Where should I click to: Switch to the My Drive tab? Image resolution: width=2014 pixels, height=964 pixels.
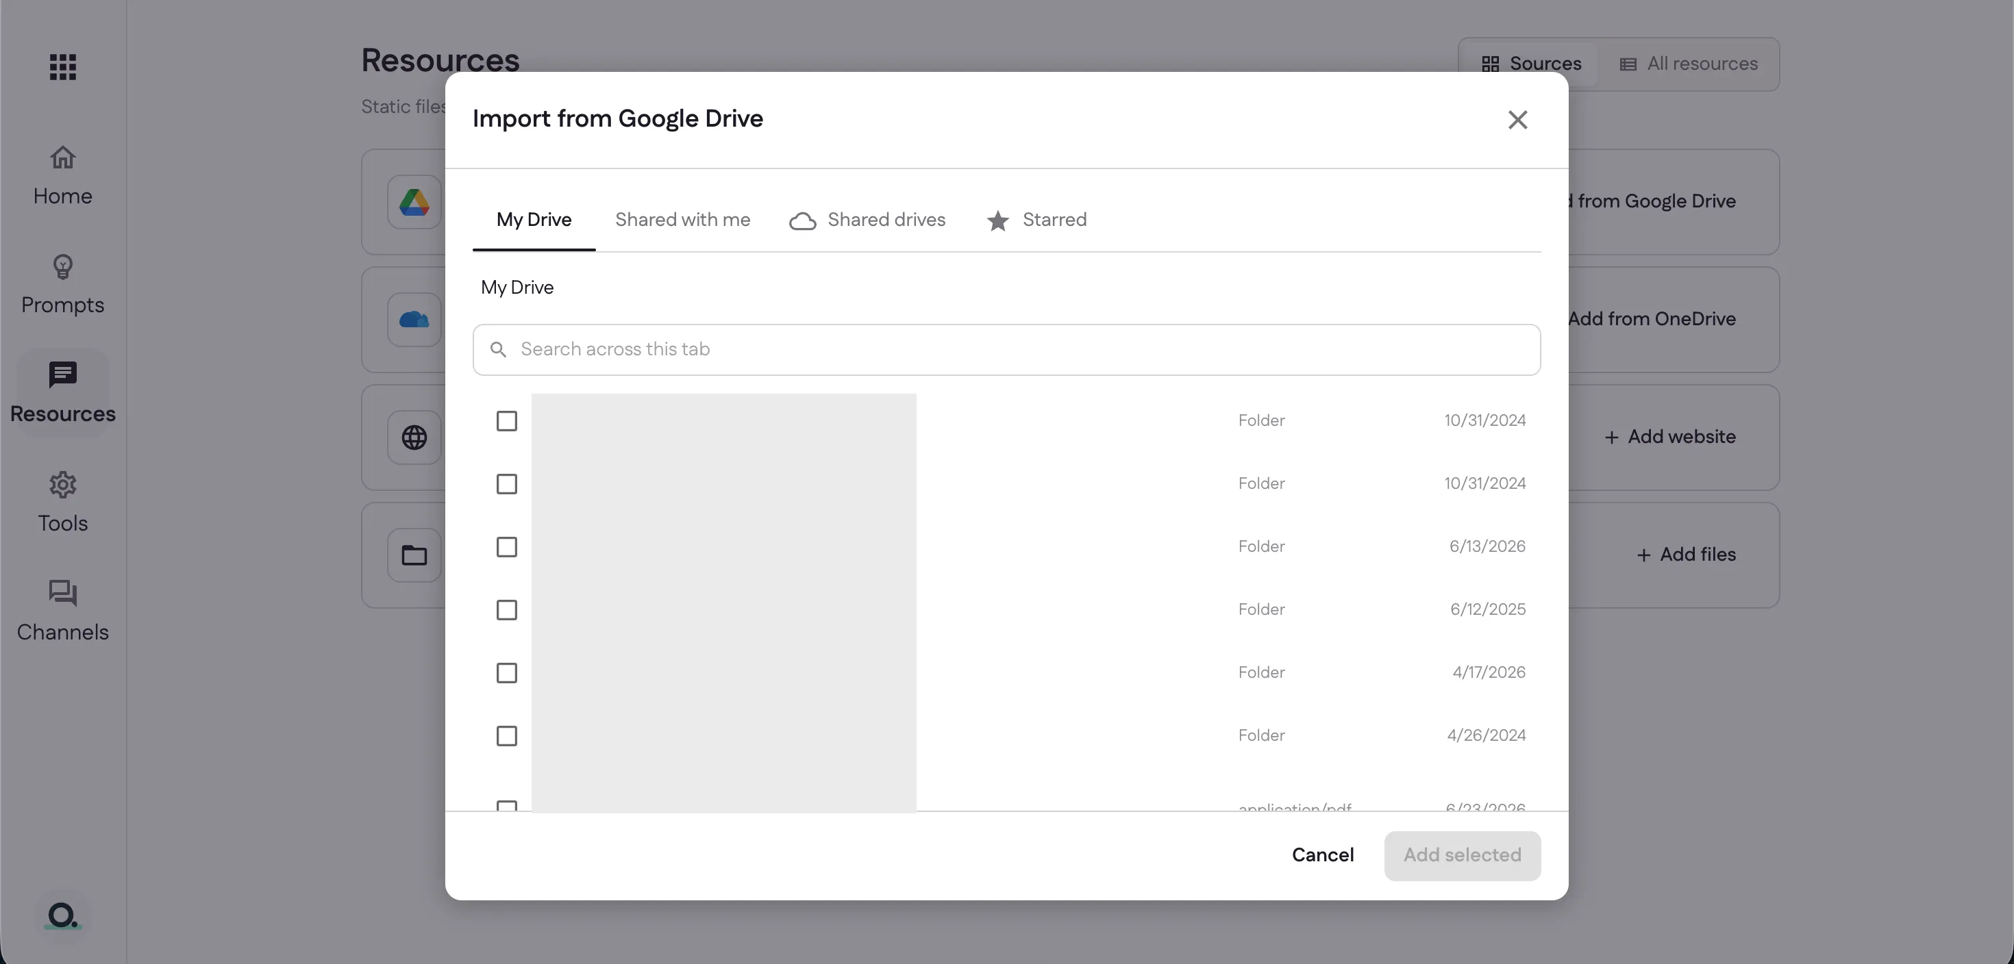pos(534,220)
